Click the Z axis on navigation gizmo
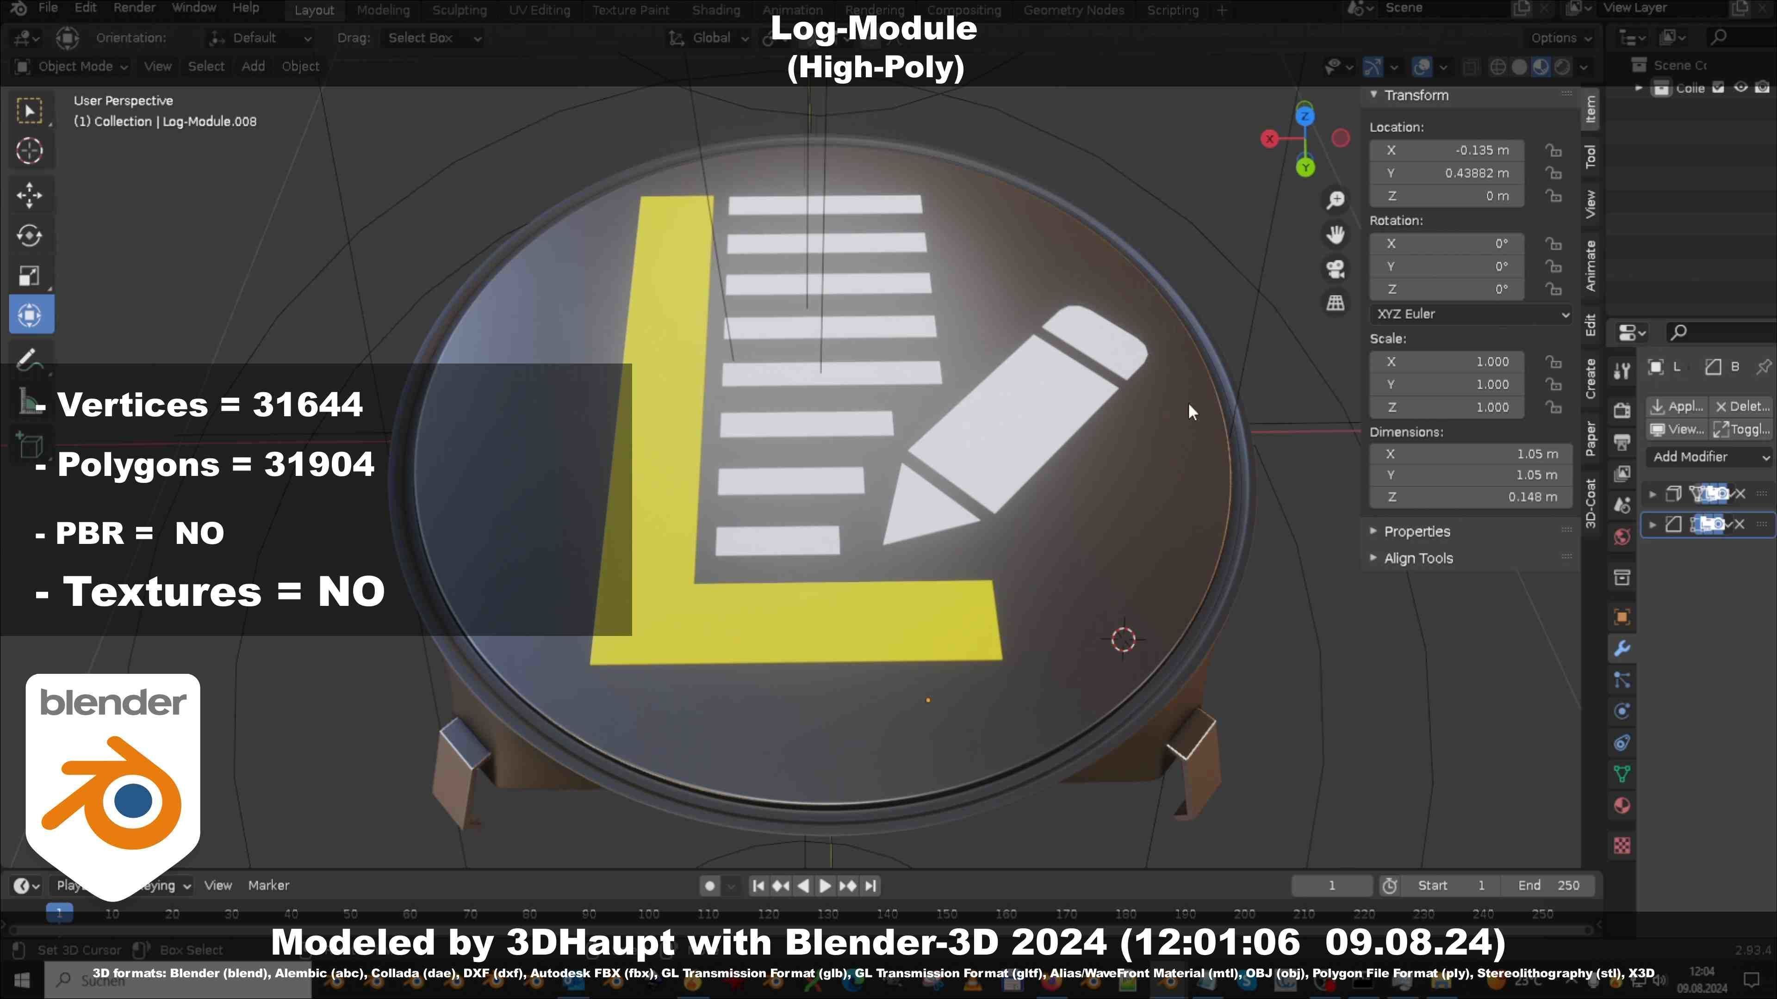This screenshot has width=1777, height=999. coord(1304,117)
